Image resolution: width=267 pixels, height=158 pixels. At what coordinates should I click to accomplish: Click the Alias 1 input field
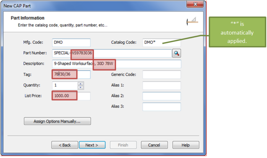coord(162,85)
